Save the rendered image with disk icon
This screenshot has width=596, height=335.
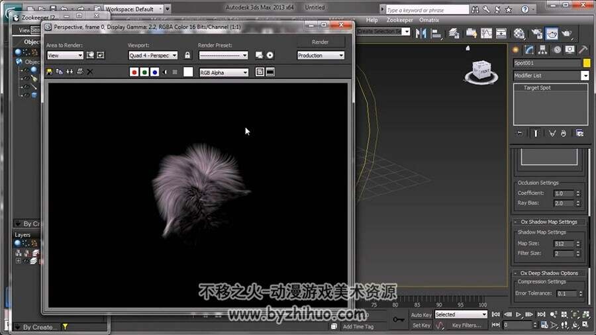[x=49, y=72]
